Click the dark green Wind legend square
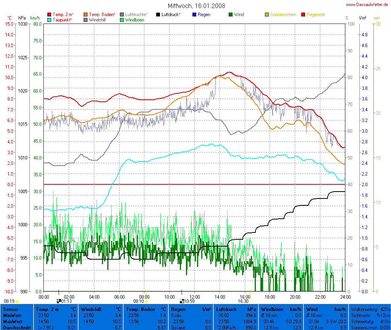This screenshot has width=391, height=330. point(231,15)
